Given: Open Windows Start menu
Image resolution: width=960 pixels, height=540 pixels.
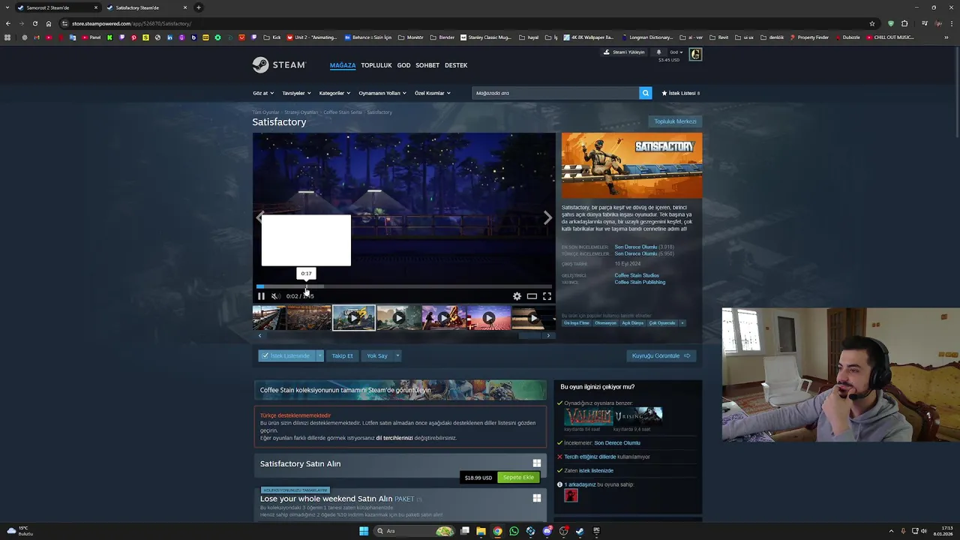Looking at the screenshot, I should 364,531.
